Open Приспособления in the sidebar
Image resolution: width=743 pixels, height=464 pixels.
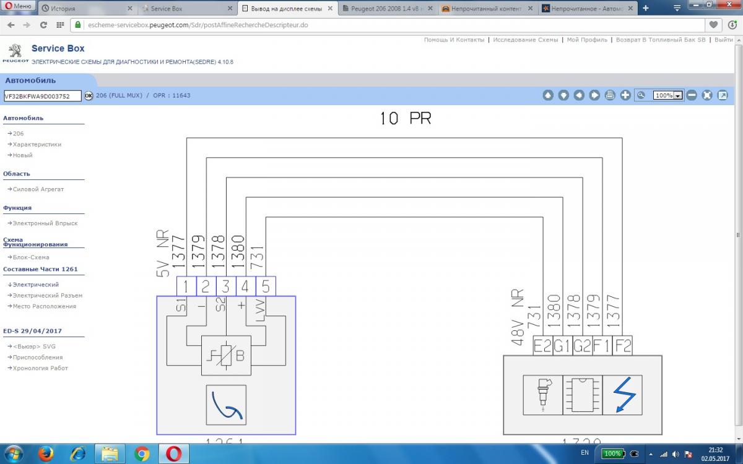click(38, 358)
